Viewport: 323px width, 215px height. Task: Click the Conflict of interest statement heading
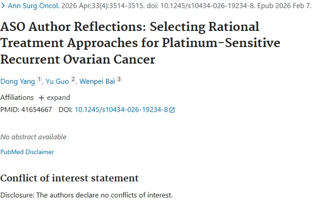[69, 178]
